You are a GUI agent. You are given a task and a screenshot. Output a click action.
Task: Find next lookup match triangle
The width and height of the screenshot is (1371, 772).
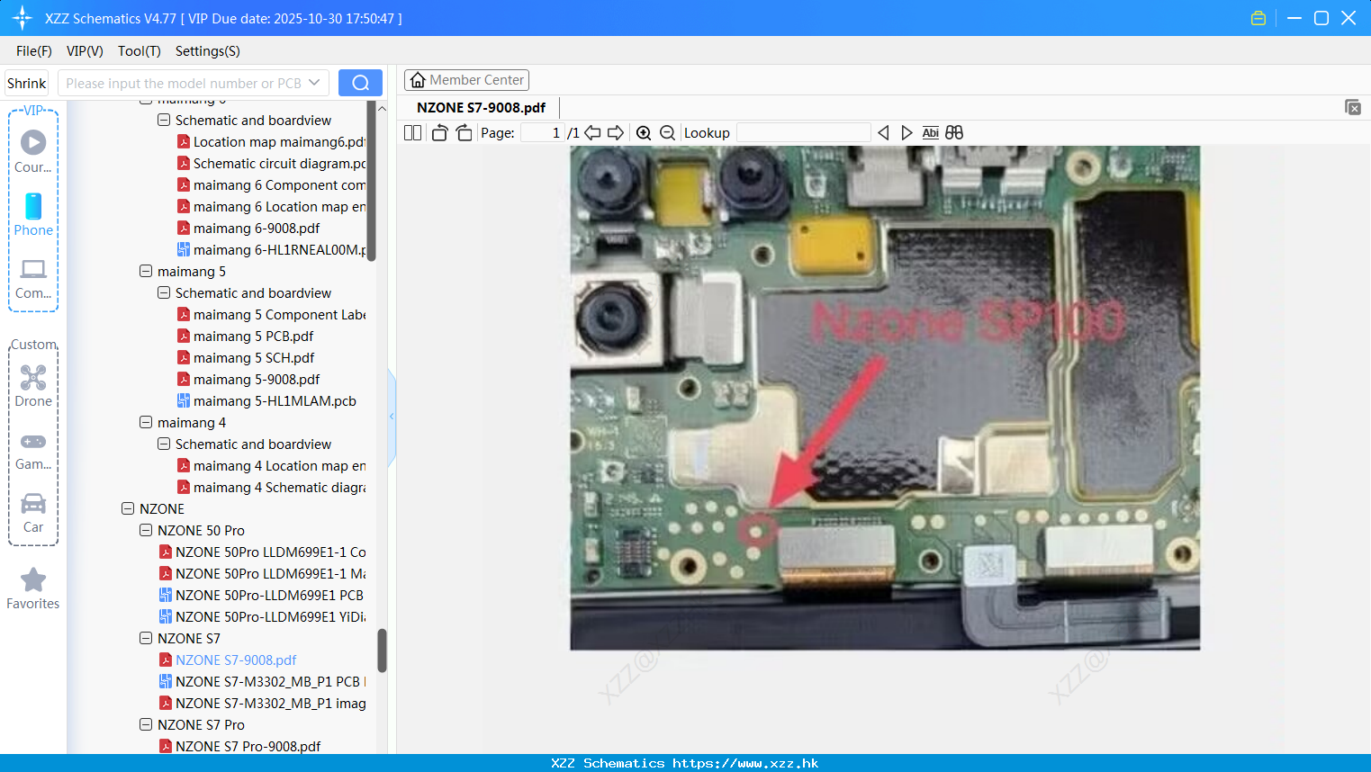point(906,133)
